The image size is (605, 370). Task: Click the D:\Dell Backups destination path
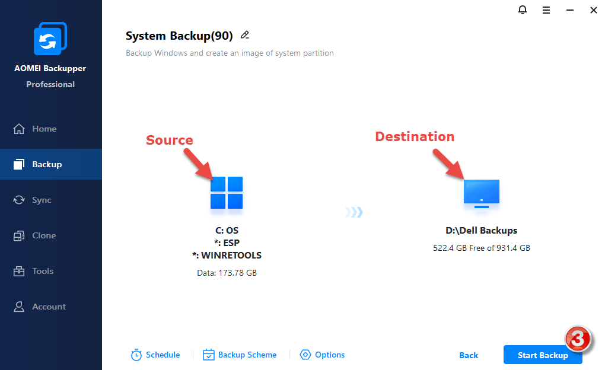[482, 231]
